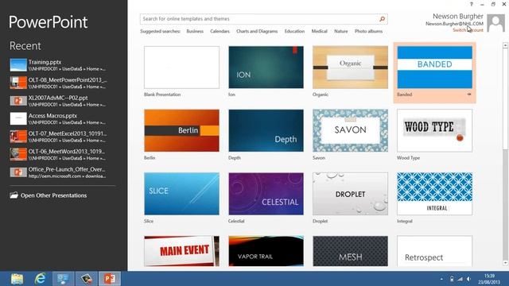Choose the Berlin template thumbnail

181,130
